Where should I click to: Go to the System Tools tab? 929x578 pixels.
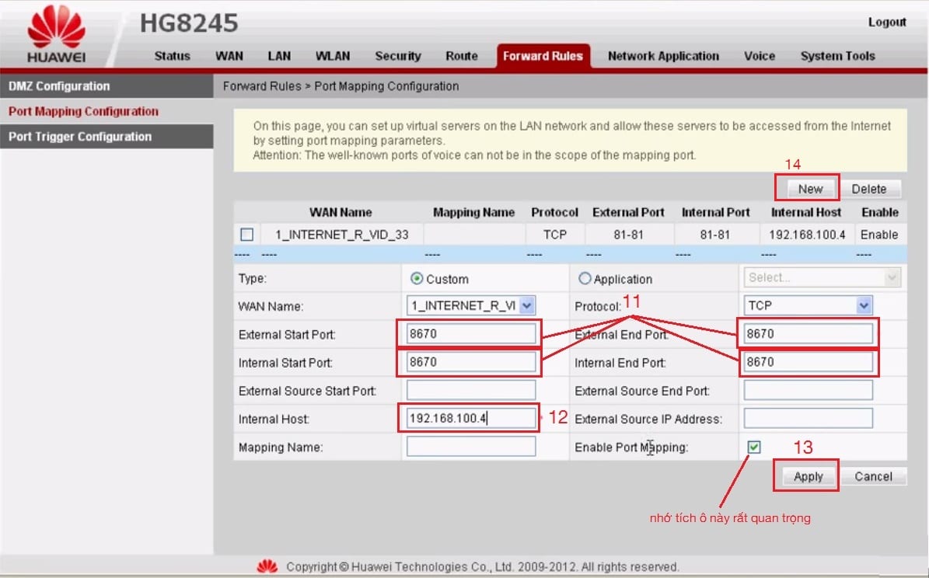point(837,56)
